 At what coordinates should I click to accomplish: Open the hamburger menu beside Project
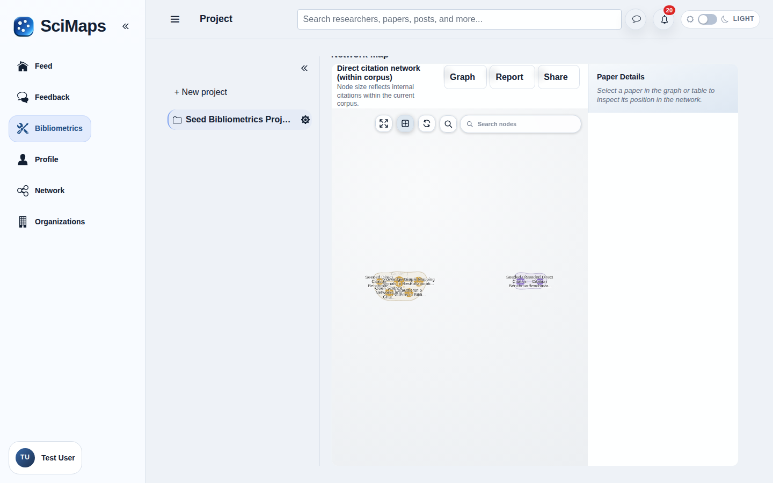tap(175, 19)
